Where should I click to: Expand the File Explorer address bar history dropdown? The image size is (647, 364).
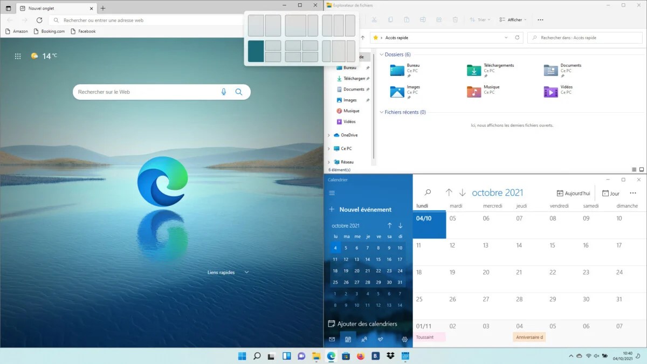point(506,38)
